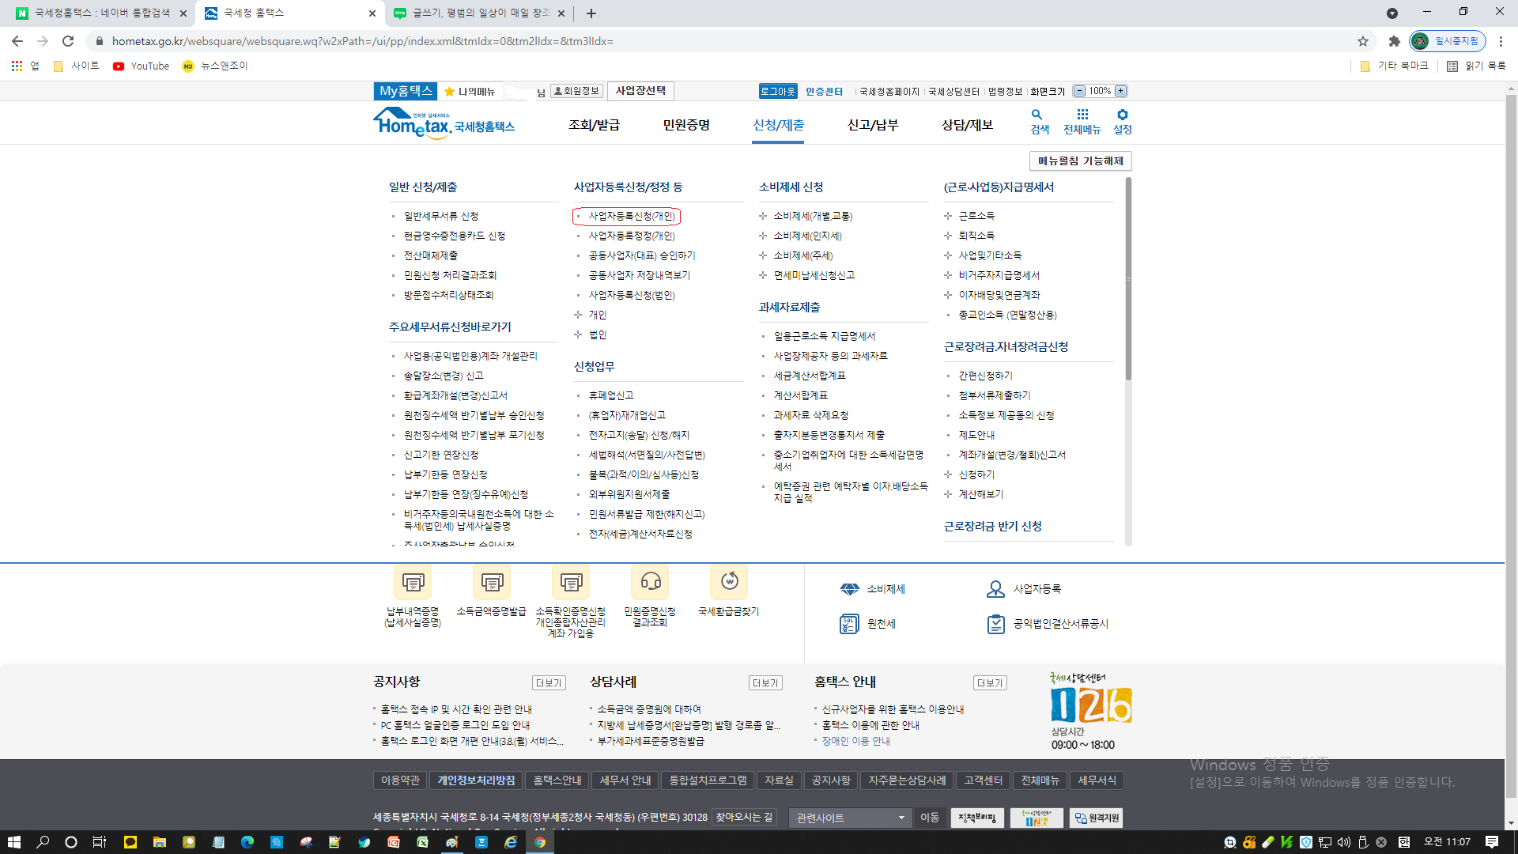Click the search magnifier icon (검색)

(1037, 115)
